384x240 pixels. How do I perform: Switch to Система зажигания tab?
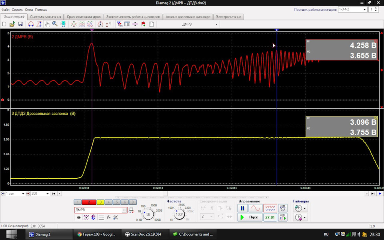[x=46, y=17]
